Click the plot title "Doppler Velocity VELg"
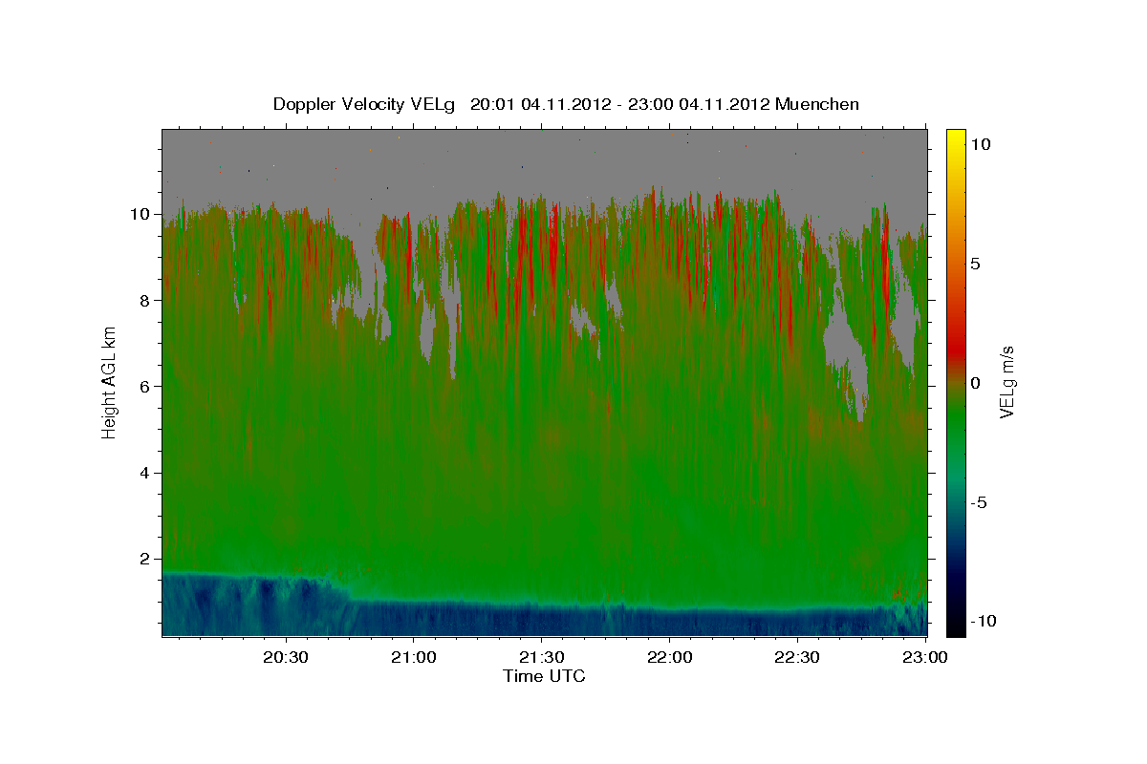This screenshot has width=1147, height=764. pyautogui.click(x=365, y=104)
